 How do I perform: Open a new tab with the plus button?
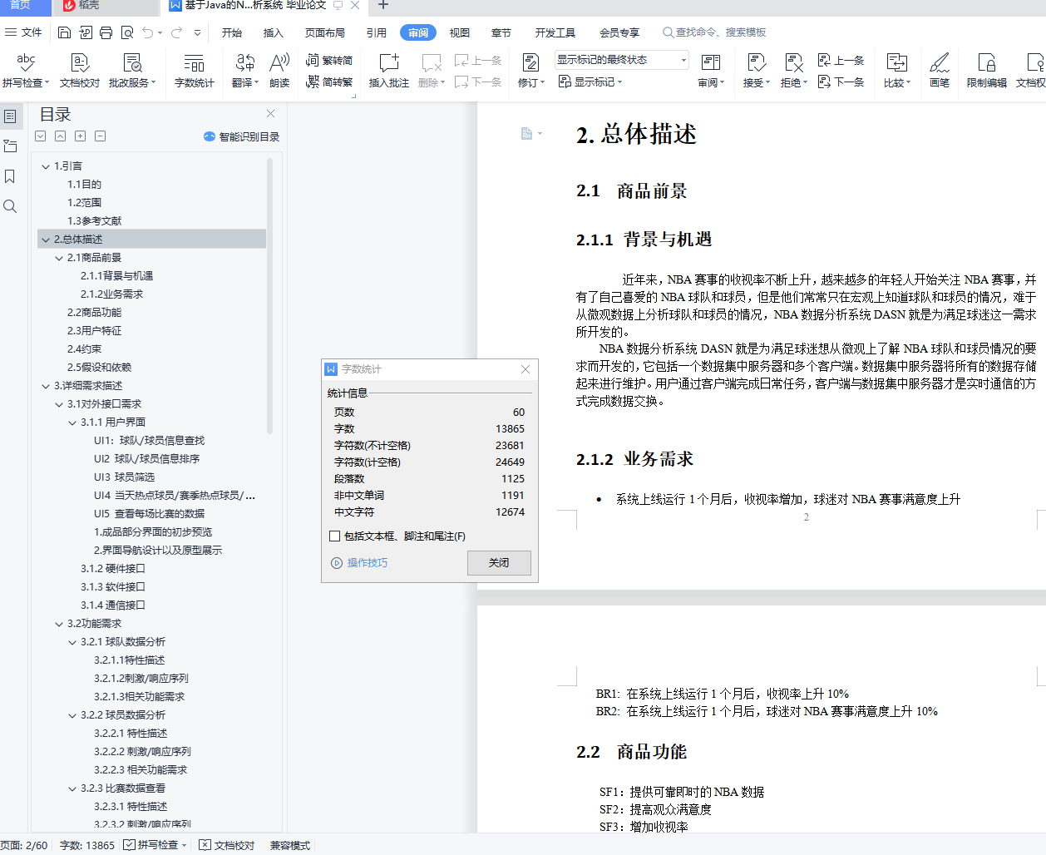pos(383,5)
